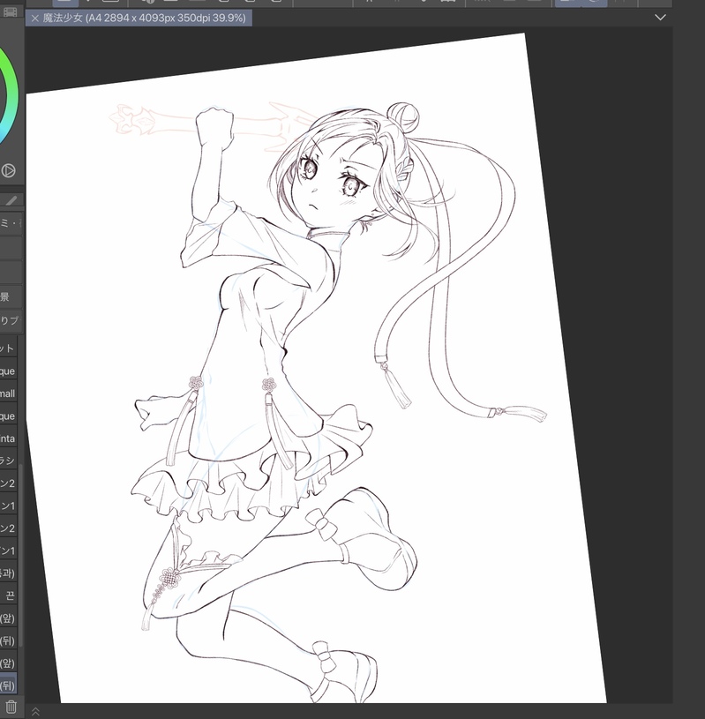Delete sub tool with the trash icon
Viewport: 705px width, 719px height.
11,707
